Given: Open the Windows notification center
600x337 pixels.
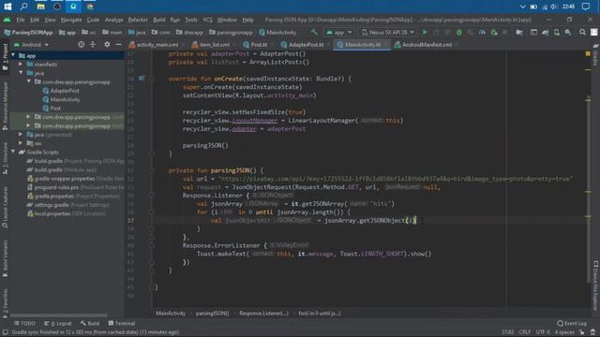Looking at the screenshot, I should [586, 7].
